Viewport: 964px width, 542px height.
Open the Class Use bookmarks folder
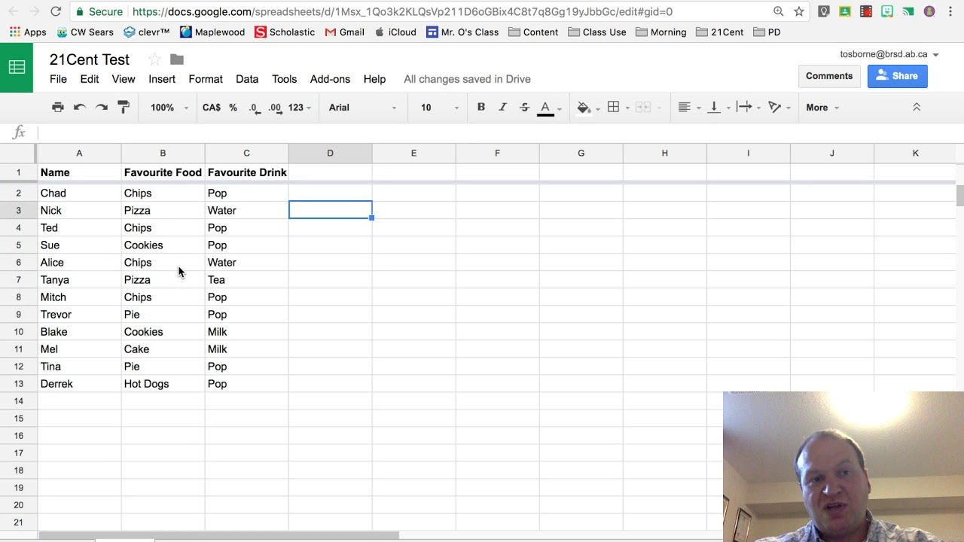(597, 32)
